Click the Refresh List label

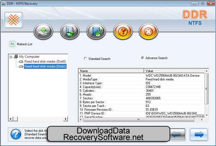click(24, 44)
